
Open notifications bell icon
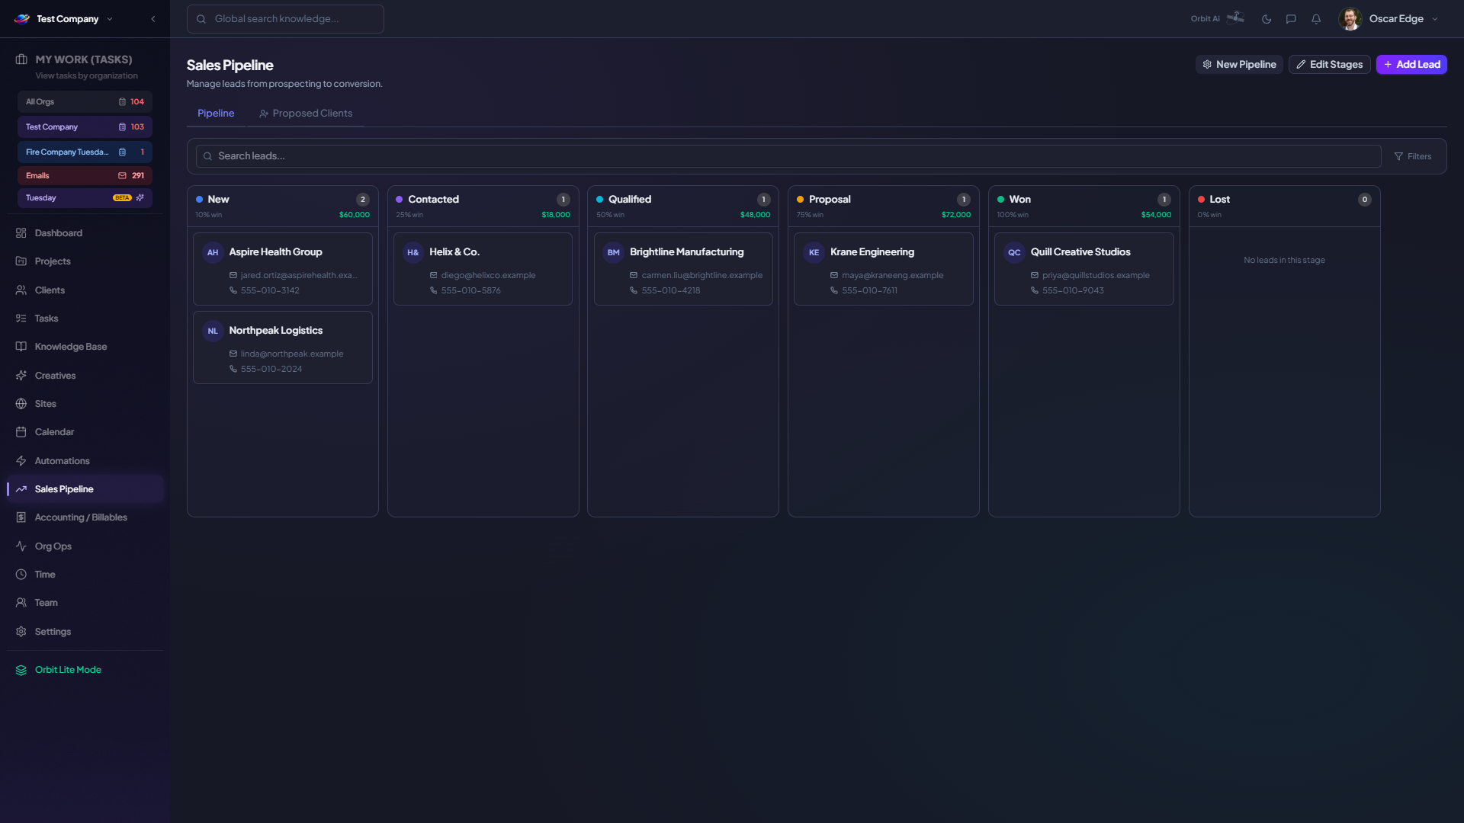(1316, 19)
